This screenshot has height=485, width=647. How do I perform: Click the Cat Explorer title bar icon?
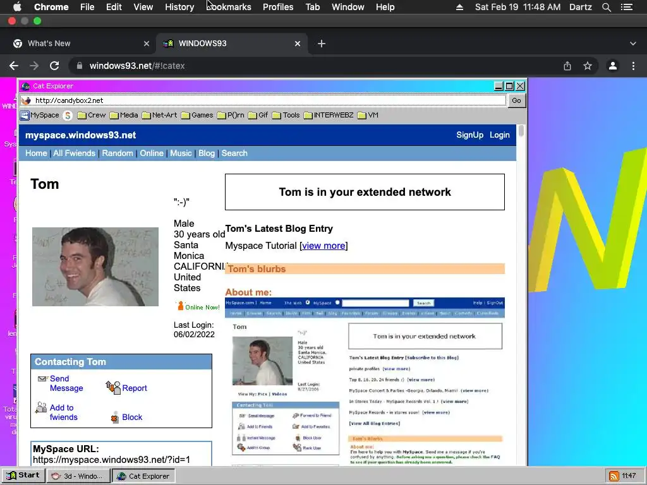[25, 86]
